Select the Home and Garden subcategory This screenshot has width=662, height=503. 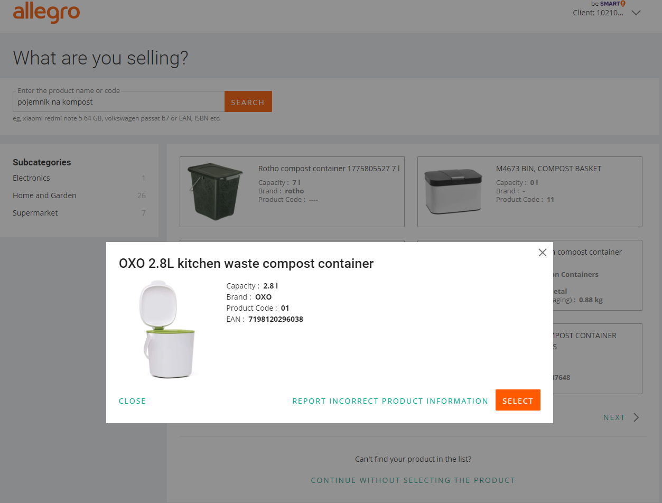(x=44, y=195)
